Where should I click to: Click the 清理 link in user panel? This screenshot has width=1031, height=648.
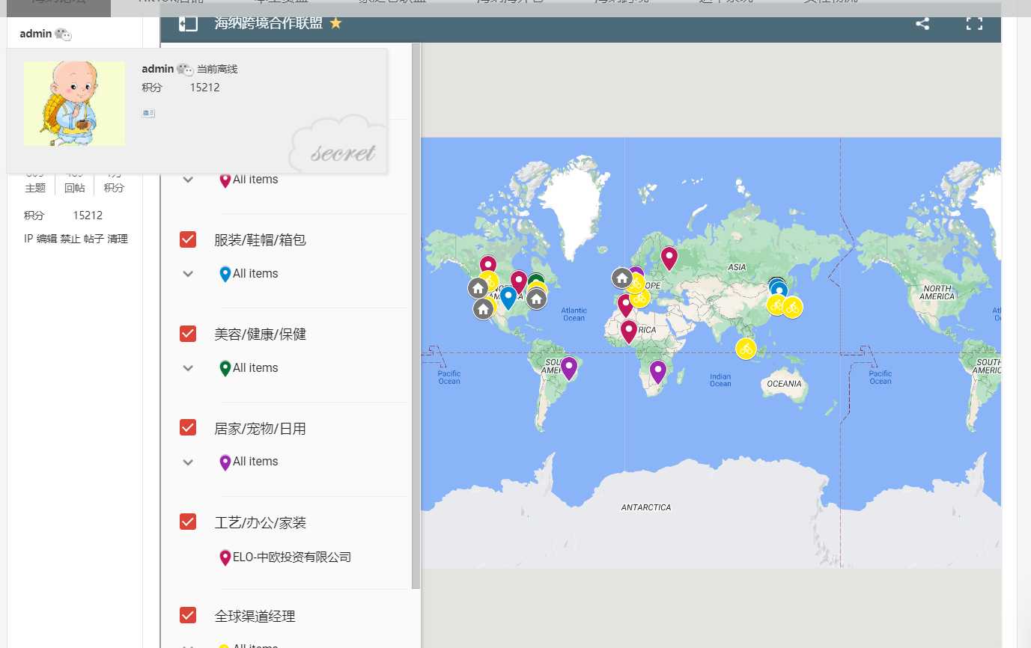click(x=118, y=239)
